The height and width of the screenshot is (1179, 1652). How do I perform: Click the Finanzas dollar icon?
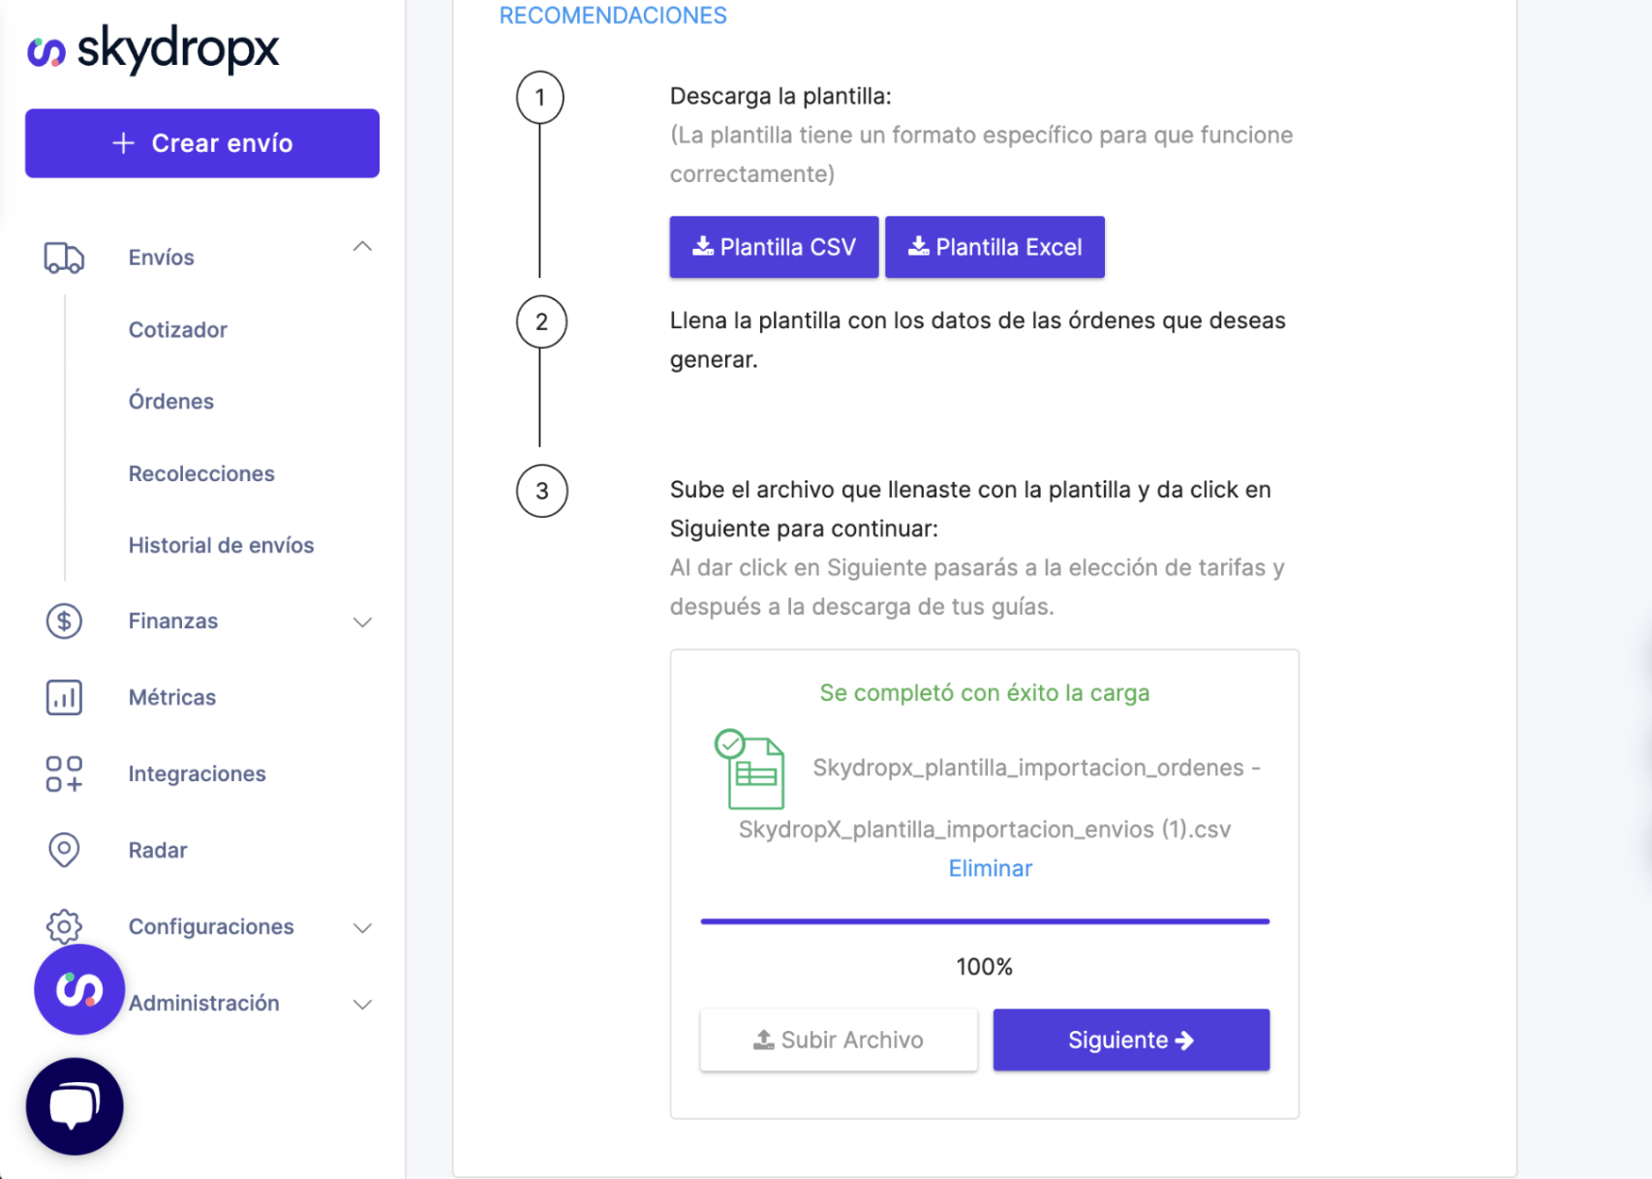pos(64,620)
